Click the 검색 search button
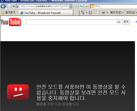 (126, 22)
